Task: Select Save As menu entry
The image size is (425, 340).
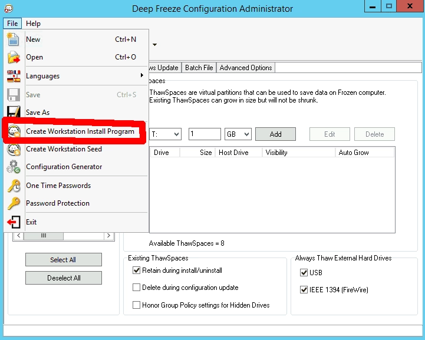Action: tap(76, 112)
